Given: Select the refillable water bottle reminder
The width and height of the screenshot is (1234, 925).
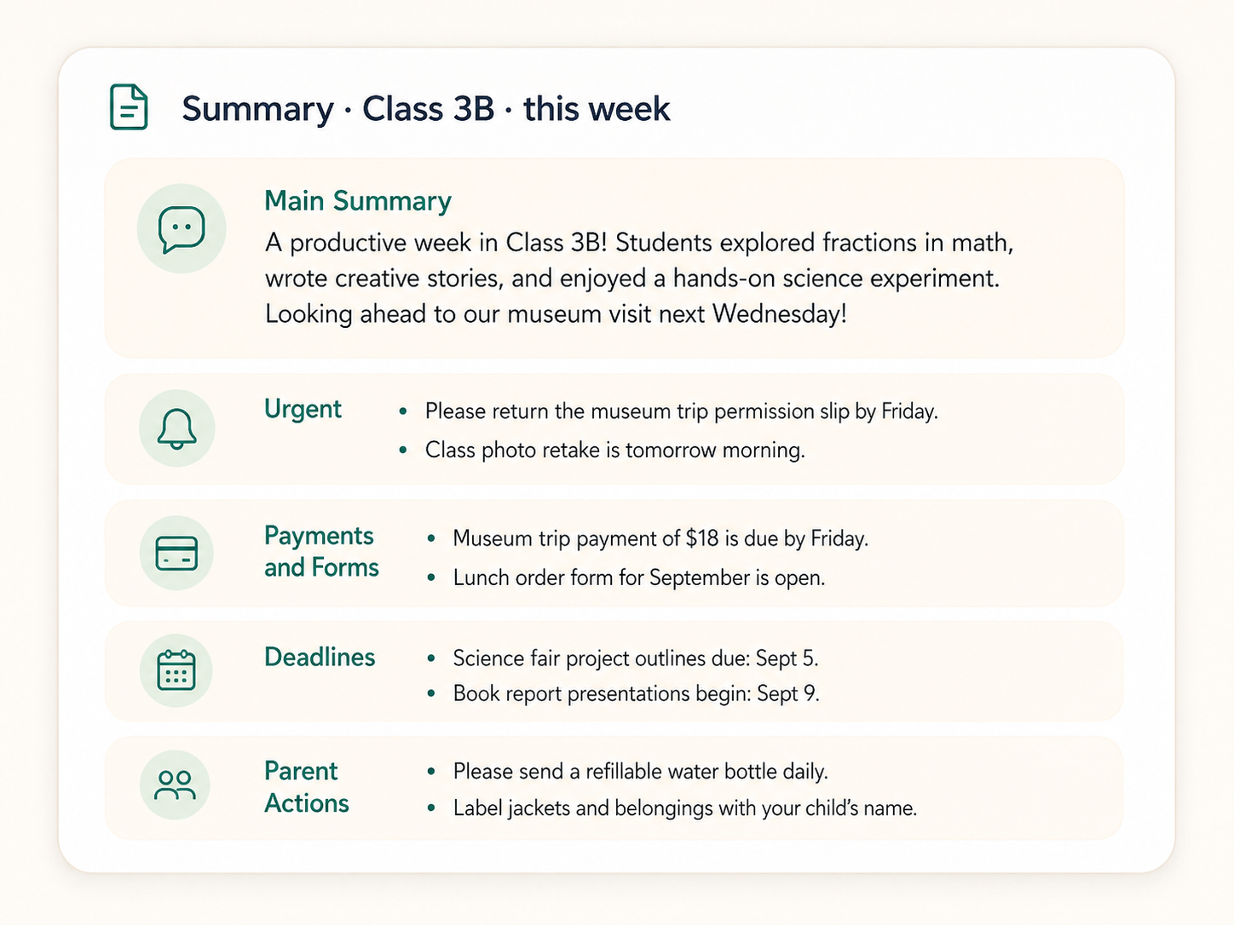Looking at the screenshot, I should pos(641,772).
